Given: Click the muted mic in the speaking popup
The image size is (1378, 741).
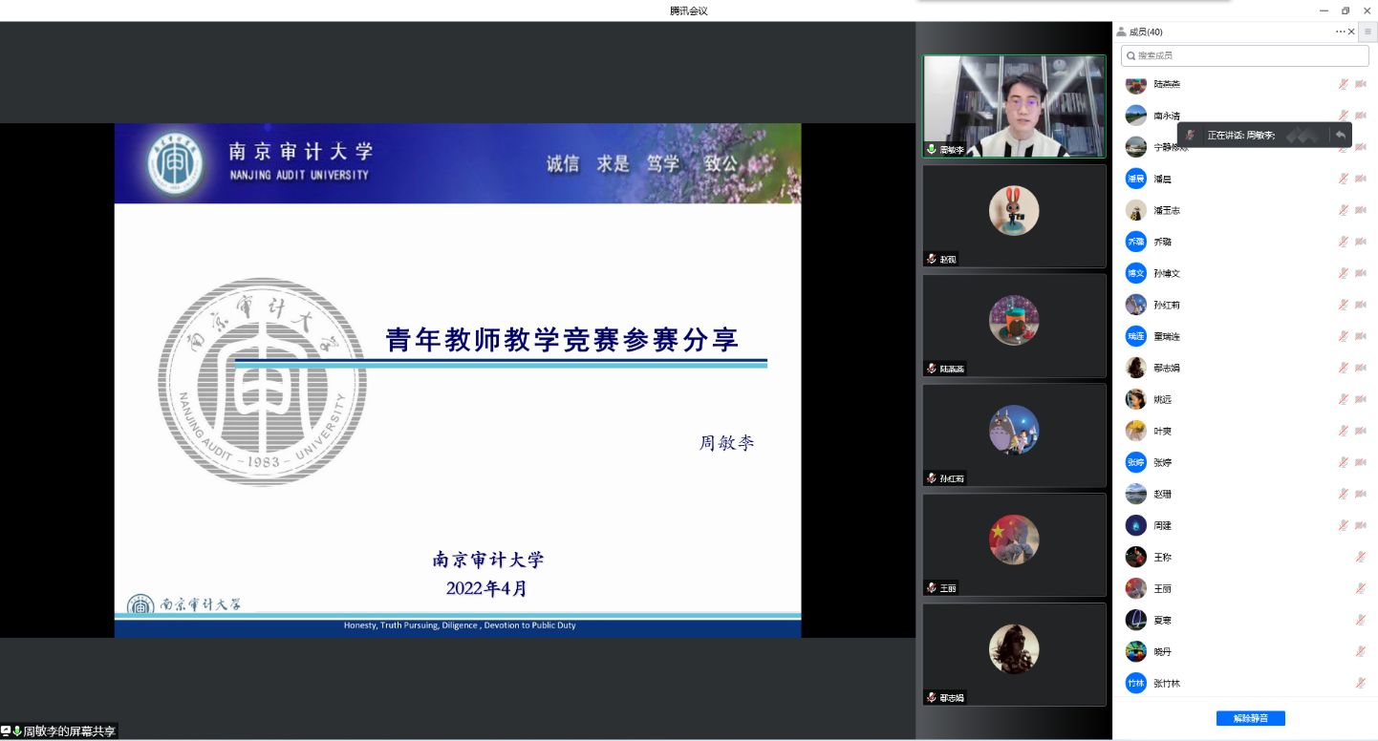Looking at the screenshot, I should click(1191, 135).
